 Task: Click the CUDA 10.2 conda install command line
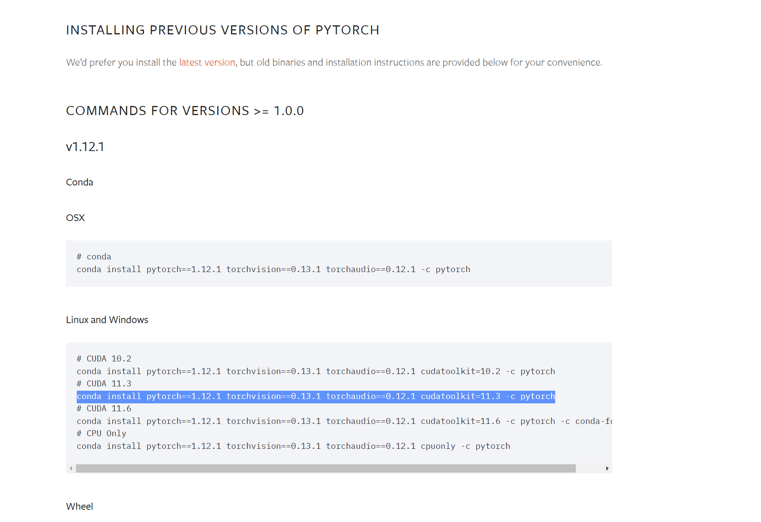point(316,371)
